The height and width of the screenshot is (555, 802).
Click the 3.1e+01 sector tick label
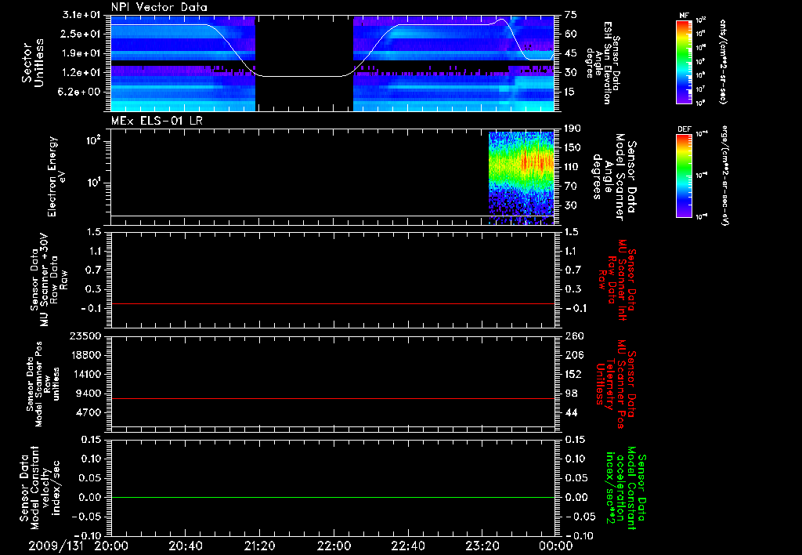tap(81, 15)
